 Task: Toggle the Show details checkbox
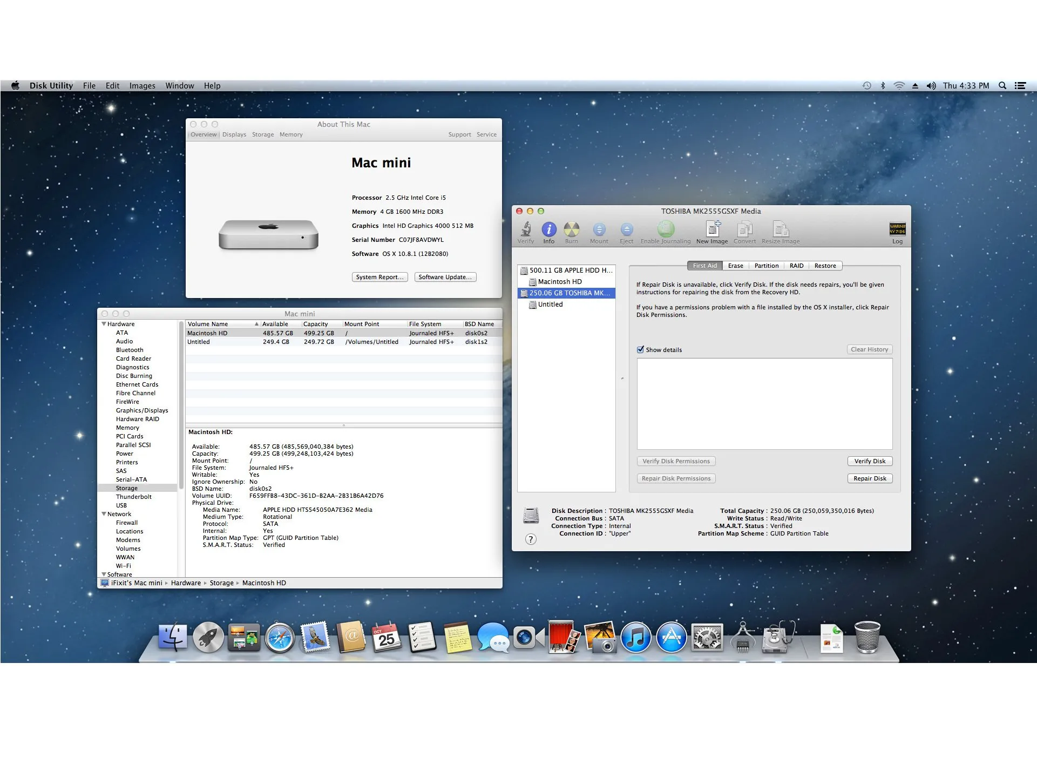coord(641,350)
